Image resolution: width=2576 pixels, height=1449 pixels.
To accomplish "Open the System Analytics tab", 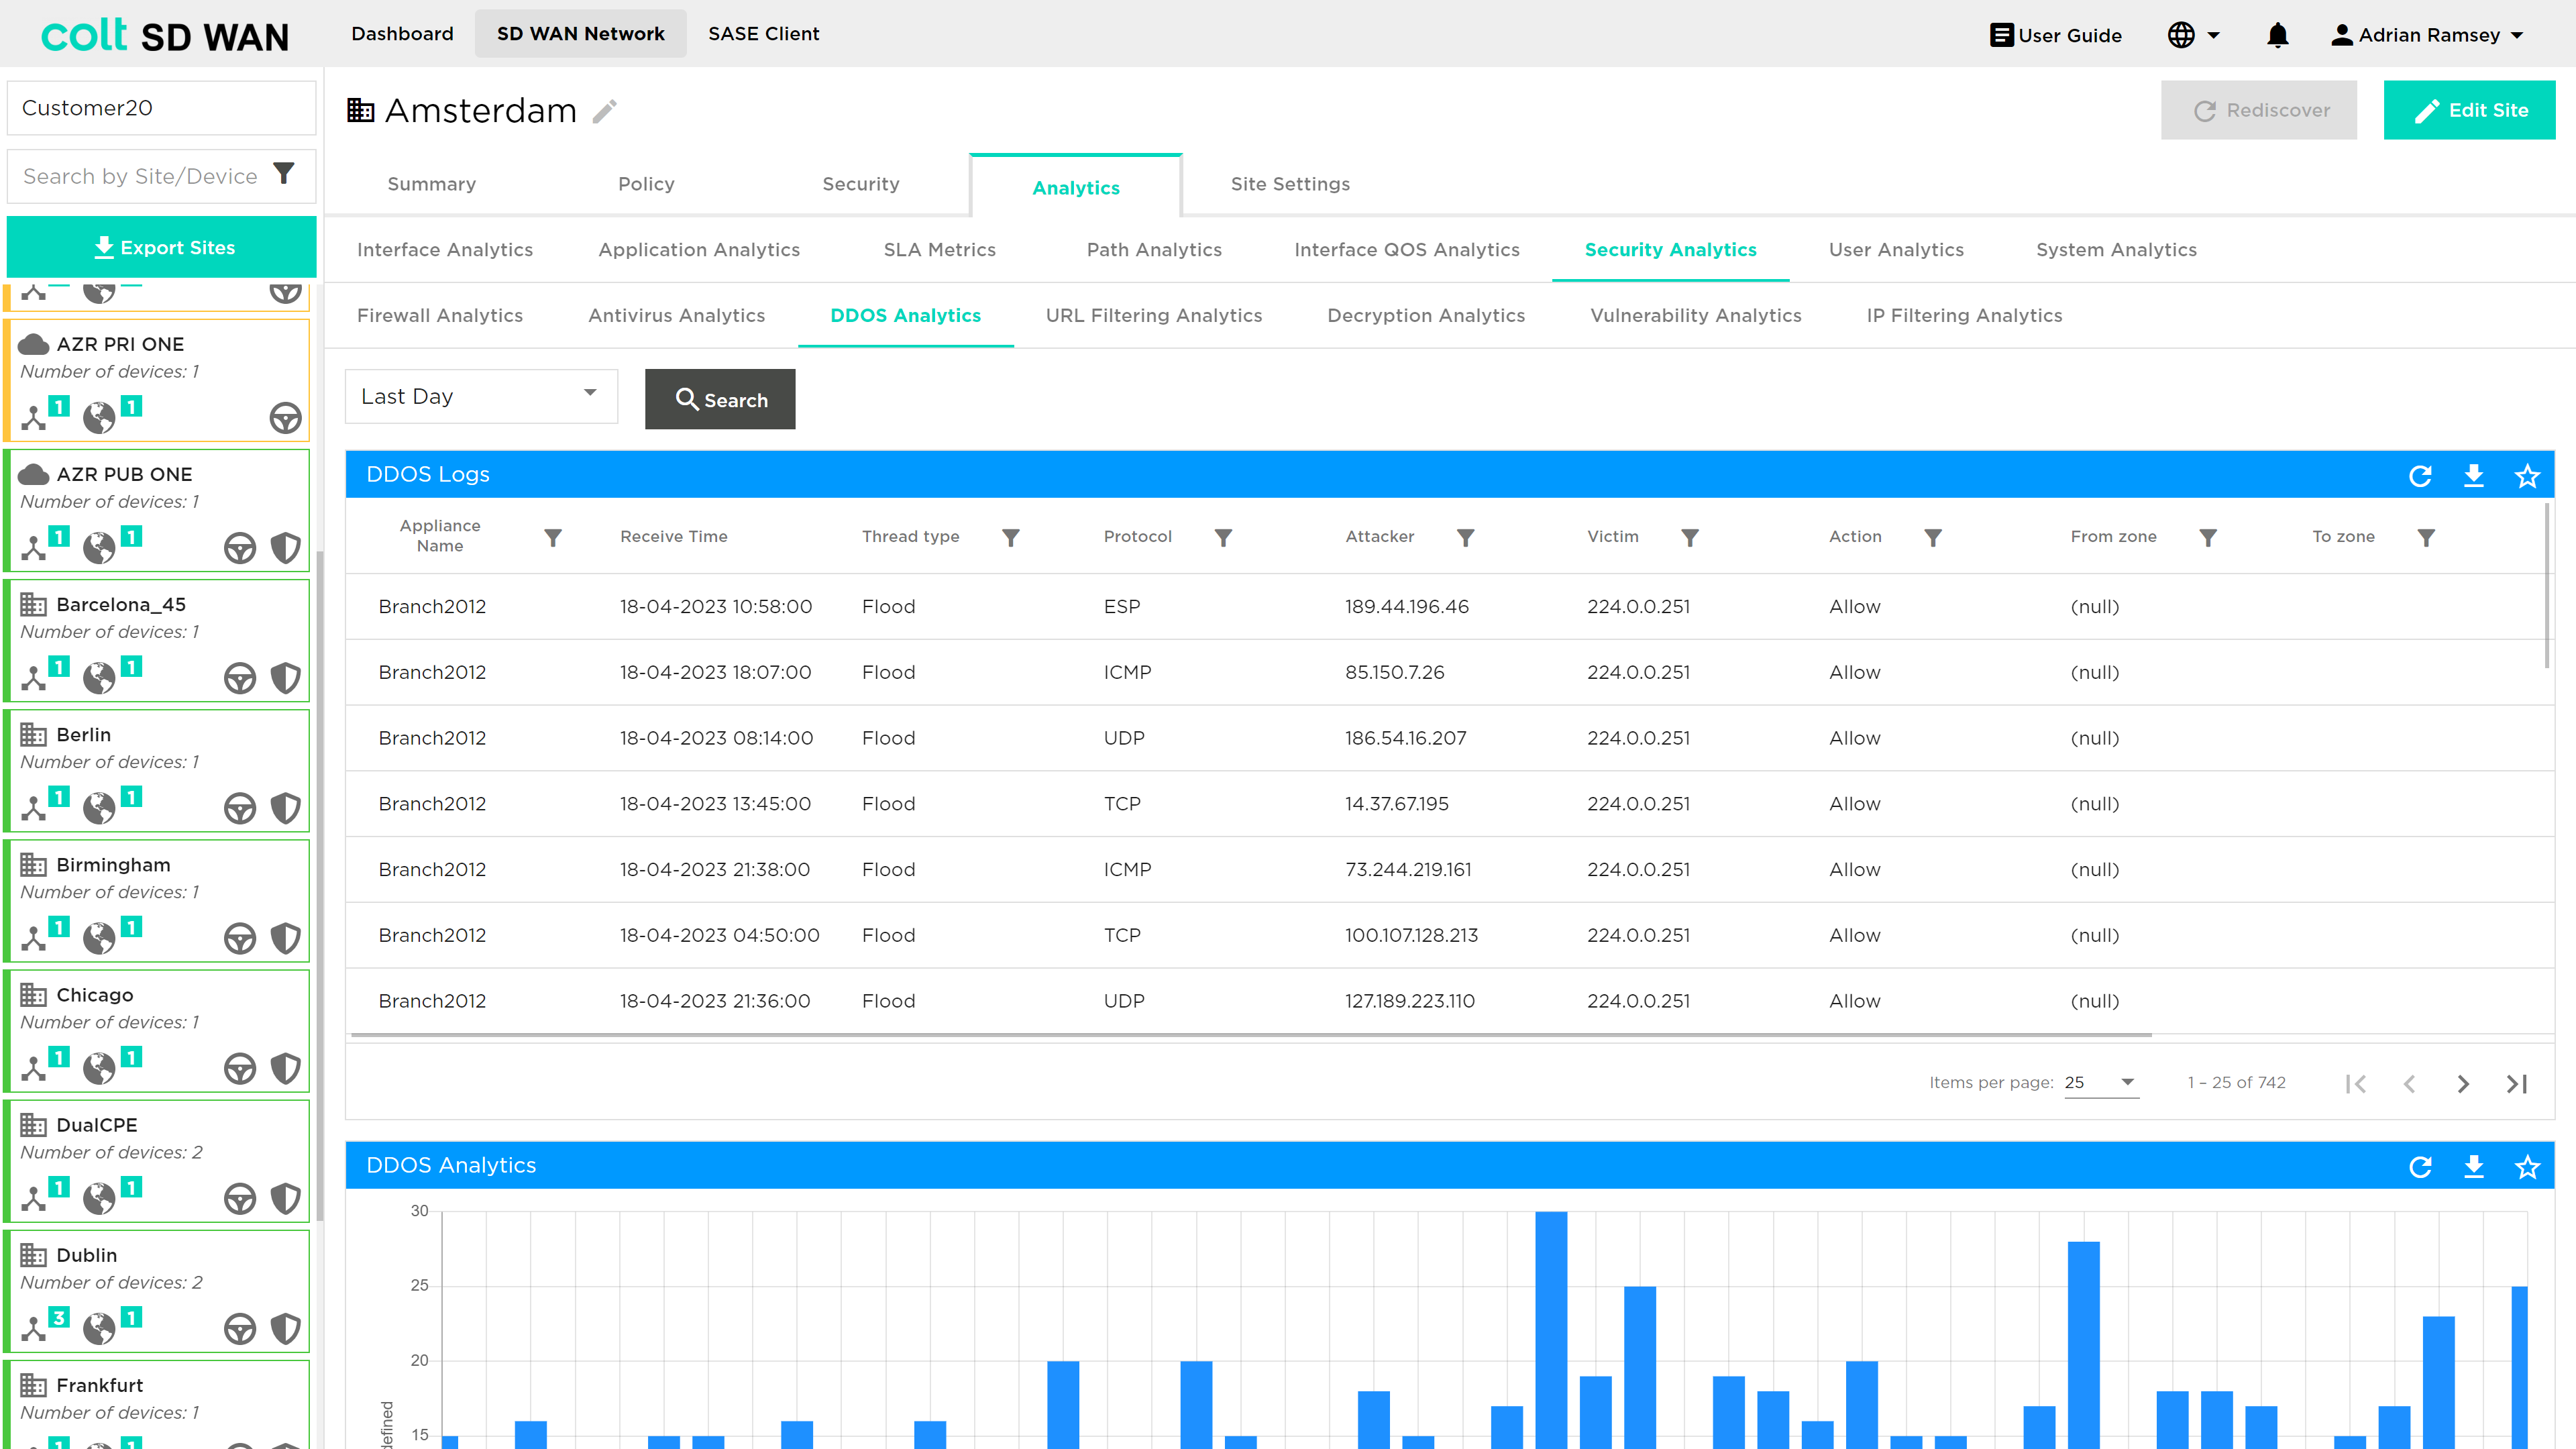I will pyautogui.click(x=2116, y=250).
